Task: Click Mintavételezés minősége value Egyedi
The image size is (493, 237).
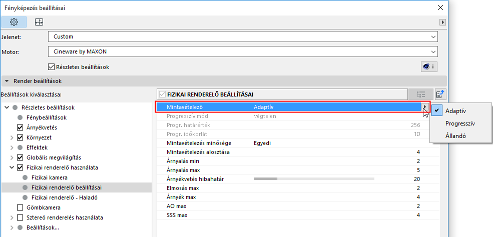Action: click(x=262, y=143)
